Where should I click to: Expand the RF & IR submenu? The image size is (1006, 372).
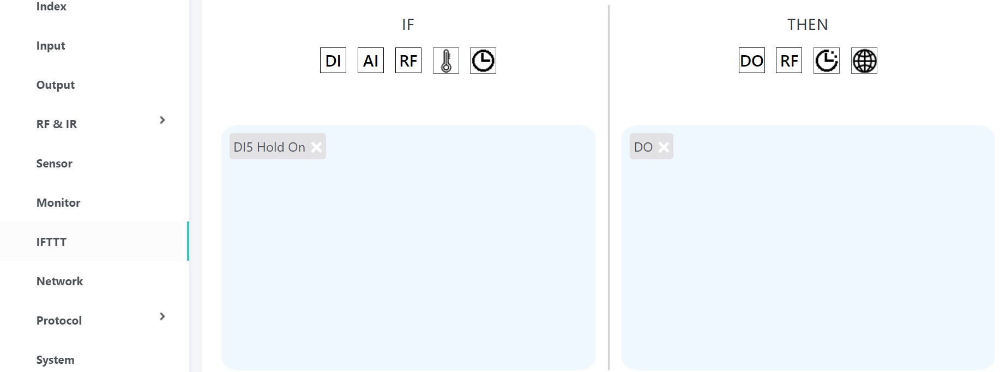[162, 120]
